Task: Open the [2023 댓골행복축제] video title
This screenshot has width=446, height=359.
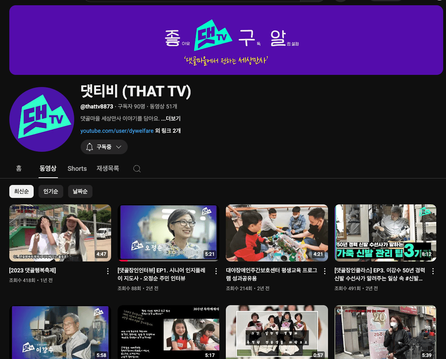Action: tap(32, 270)
